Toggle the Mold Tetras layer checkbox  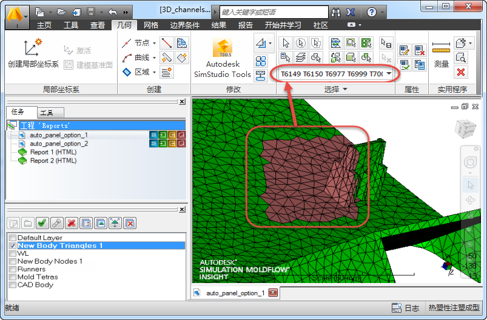[x=12, y=277]
